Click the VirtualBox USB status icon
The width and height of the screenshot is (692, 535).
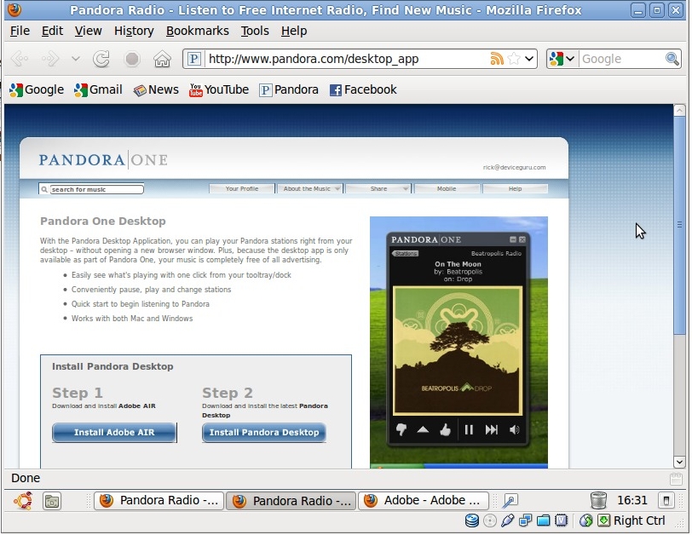(508, 521)
